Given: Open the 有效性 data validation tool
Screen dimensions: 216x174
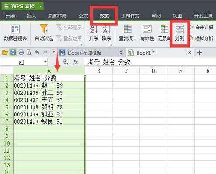Looking at the screenshot, I should pyautogui.click(x=147, y=33).
